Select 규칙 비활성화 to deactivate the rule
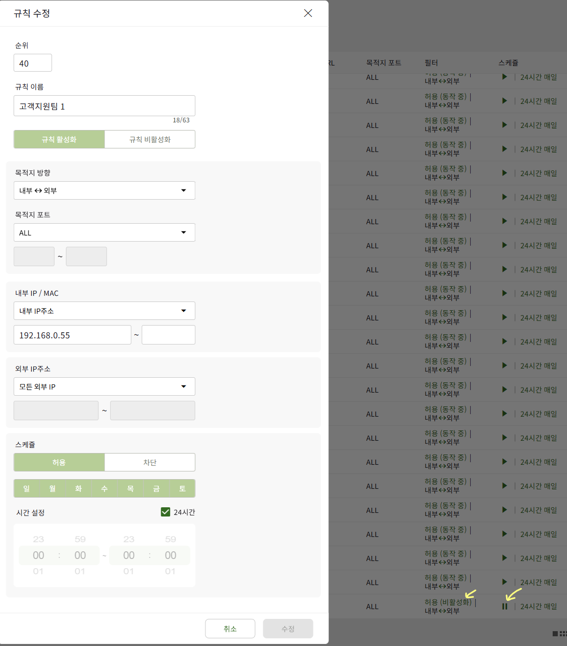Screen dimensions: 567x646 pyautogui.click(x=150, y=139)
